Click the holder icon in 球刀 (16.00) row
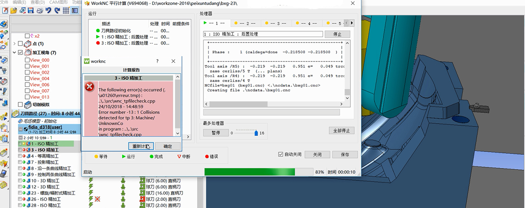The height and width of the screenshot is (208, 525). pyautogui.click(x=123, y=193)
